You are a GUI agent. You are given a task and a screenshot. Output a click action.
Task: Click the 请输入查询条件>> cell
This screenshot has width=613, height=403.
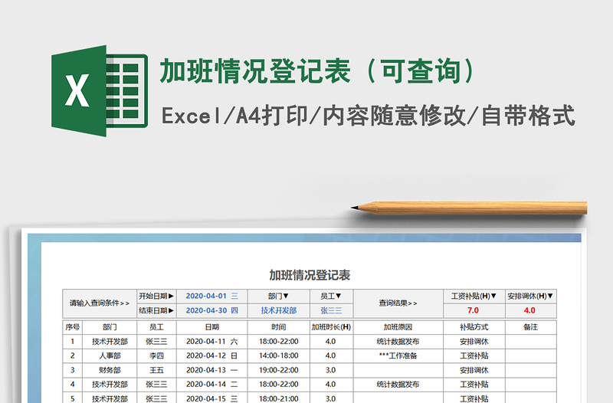pyautogui.click(x=100, y=303)
